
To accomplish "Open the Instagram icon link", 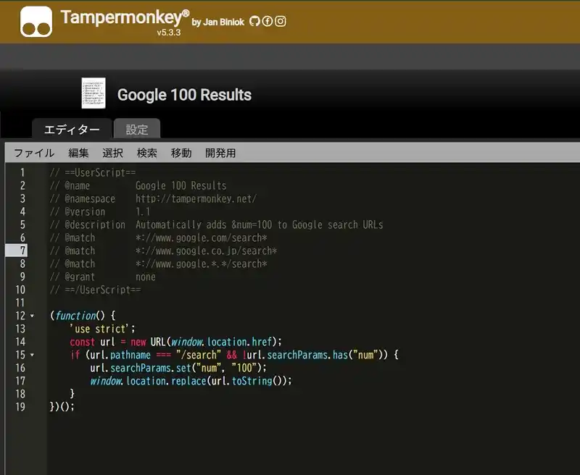I will click(x=281, y=22).
